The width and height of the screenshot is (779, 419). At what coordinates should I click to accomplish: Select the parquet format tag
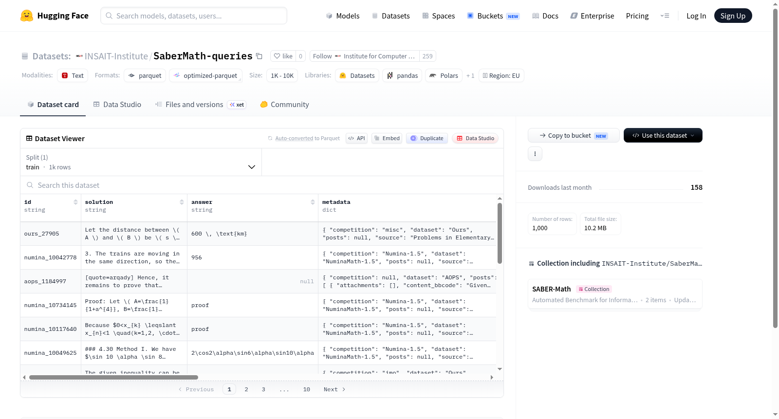145,75
